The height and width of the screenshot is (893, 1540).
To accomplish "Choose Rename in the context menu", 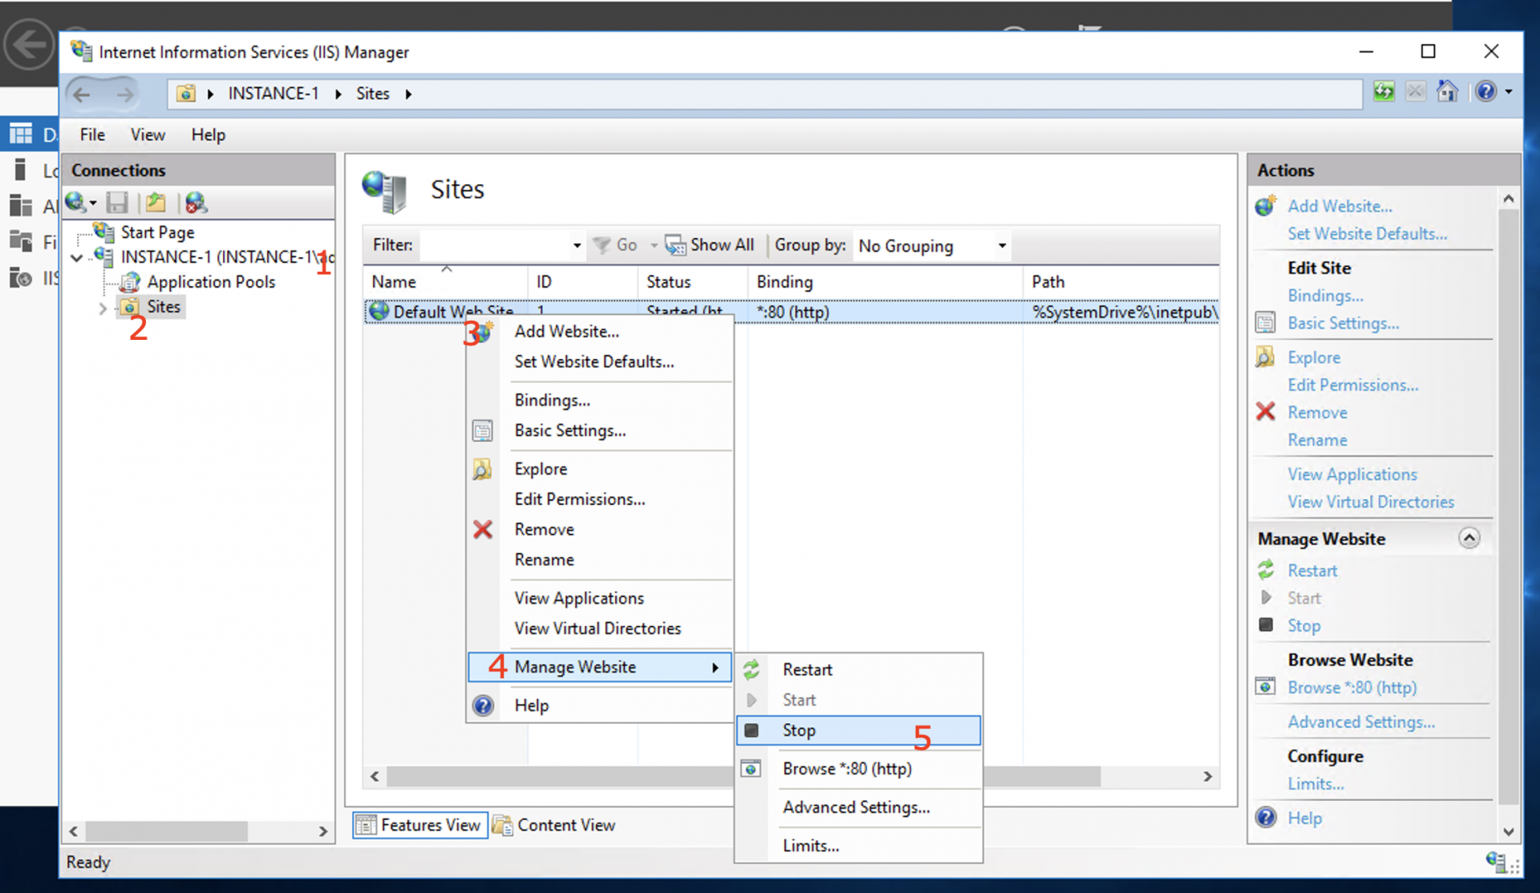I will point(544,560).
